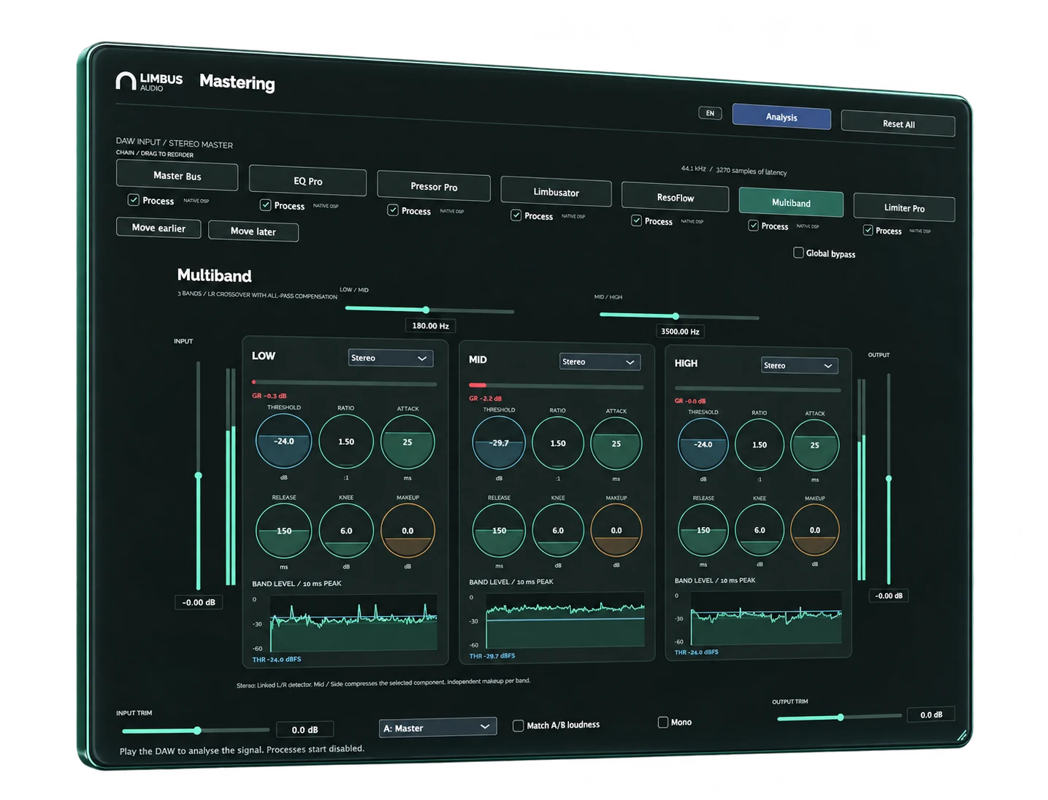Open the MID band Stereo dropdown
This screenshot has height=800, width=1048.
point(600,362)
